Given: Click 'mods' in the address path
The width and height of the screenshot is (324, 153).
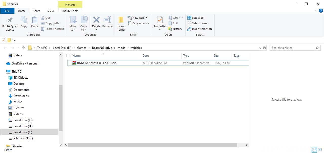Looking at the screenshot, I should coord(121,48).
